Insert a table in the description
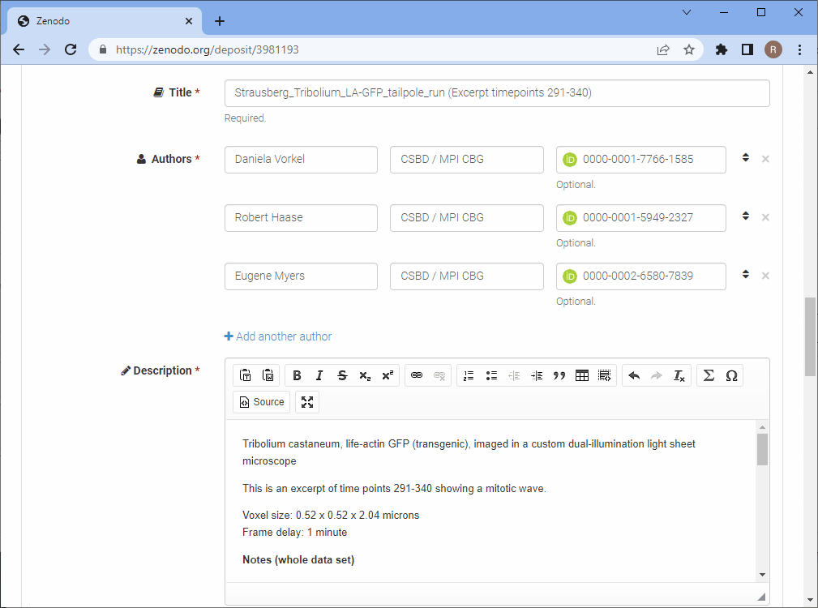This screenshot has height=608, width=818. [581, 375]
